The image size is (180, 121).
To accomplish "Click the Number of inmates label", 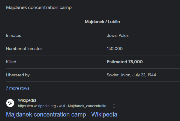I will tap(24, 49).
